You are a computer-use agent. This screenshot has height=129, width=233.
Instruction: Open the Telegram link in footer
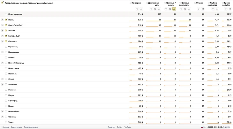pos(111,127)
